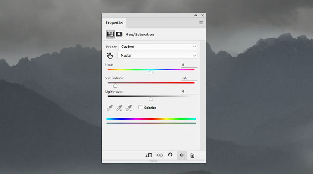Click the Saturation value field showing -82
The height and width of the screenshot is (174, 313).
(x=189, y=78)
